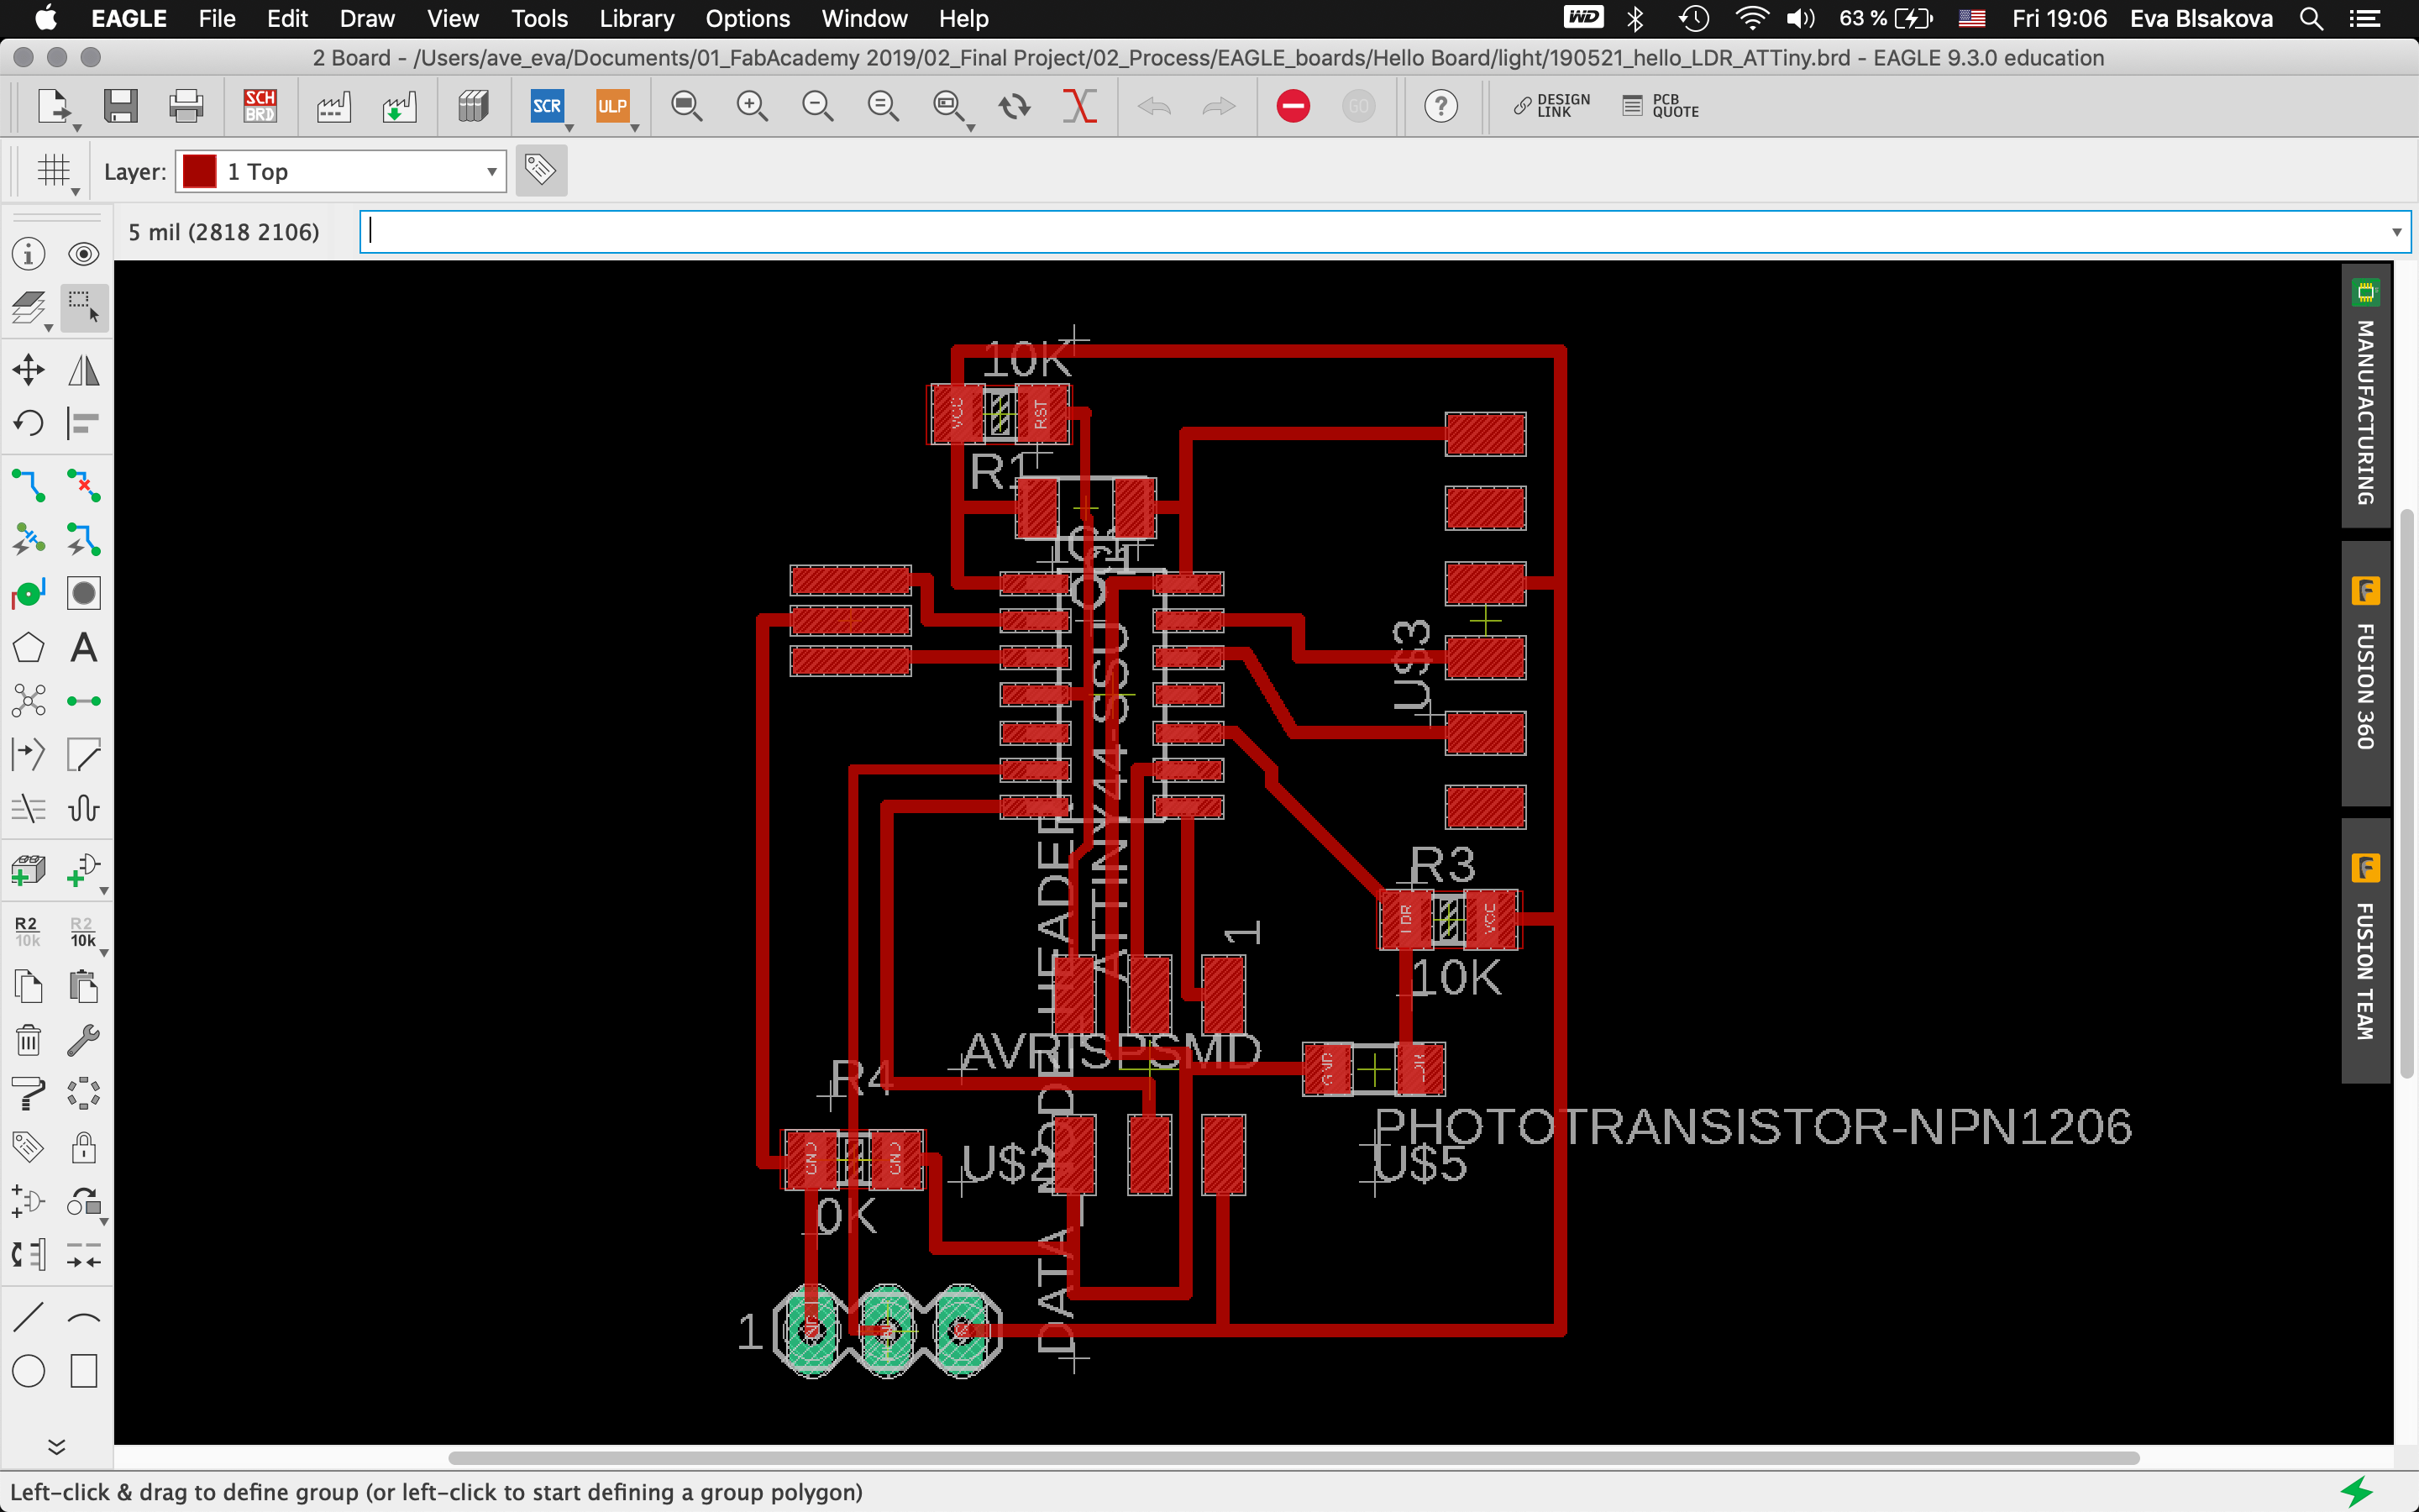The width and height of the screenshot is (2419, 1512).
Task: Select the Route airwire tool
Action: (x=29, y=486)
